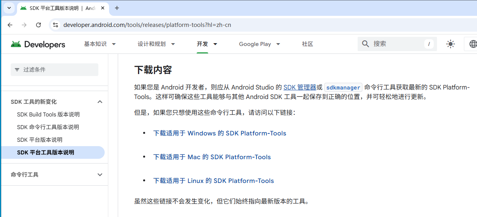
Task: Click the 下载内容 heading
Action: tap(153, 70)
